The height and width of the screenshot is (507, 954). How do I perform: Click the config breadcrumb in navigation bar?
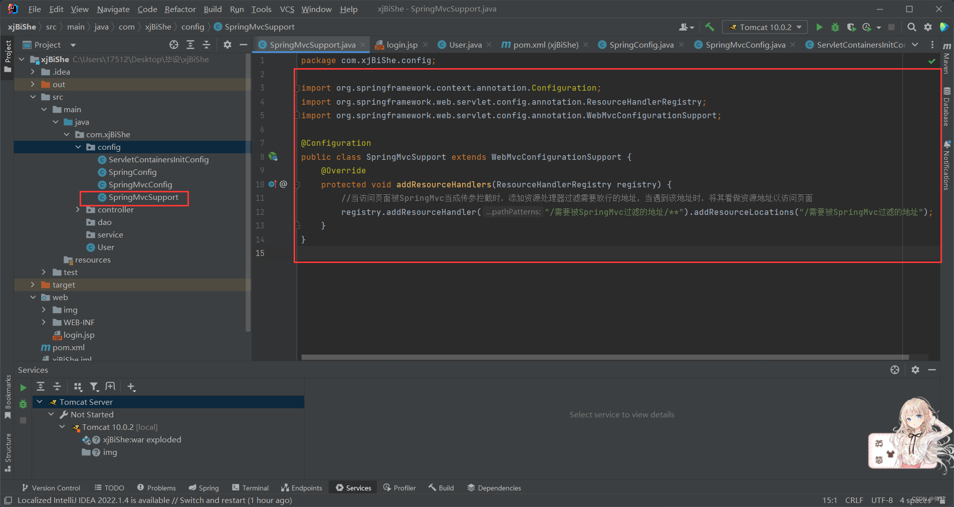coord(192,27)
